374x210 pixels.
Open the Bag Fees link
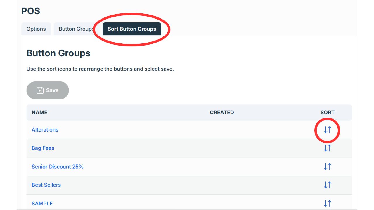pyautogui.click(x=43, y=148)
